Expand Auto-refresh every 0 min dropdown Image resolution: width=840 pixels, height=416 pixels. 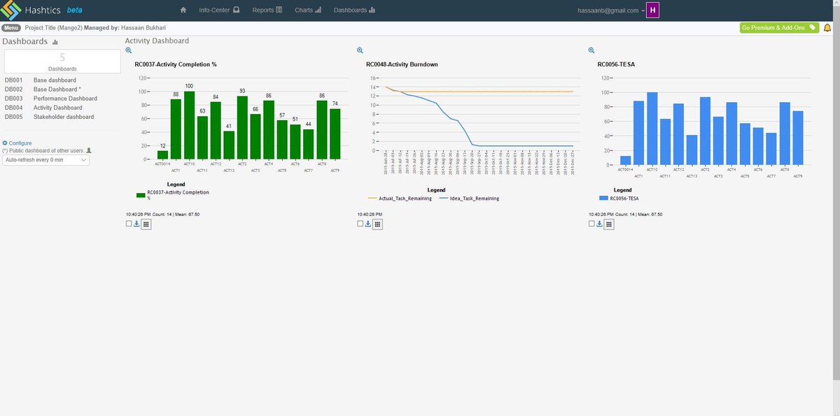46,160
